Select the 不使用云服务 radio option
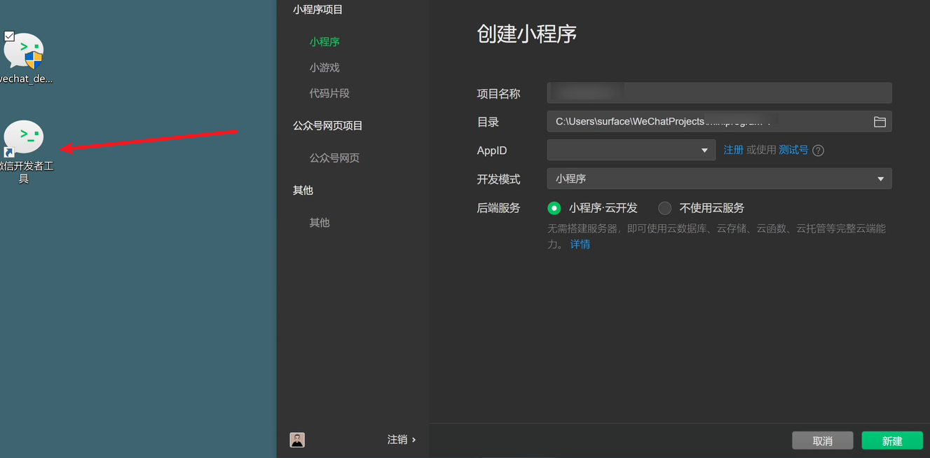 click(664, 208)
